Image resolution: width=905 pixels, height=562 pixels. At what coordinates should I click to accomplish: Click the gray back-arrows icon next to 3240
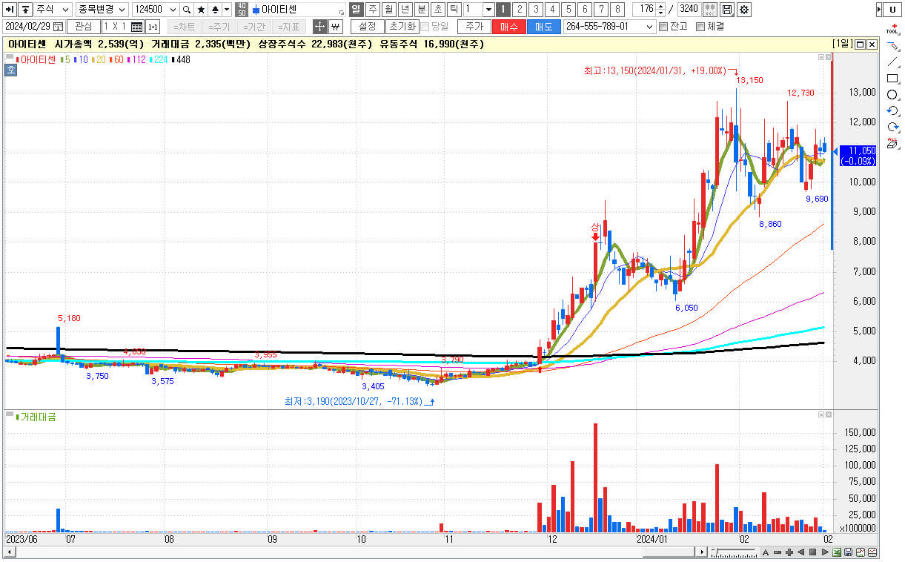pos(709,10)
